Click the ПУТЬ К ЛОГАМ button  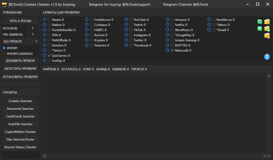(x=20, y=21)
